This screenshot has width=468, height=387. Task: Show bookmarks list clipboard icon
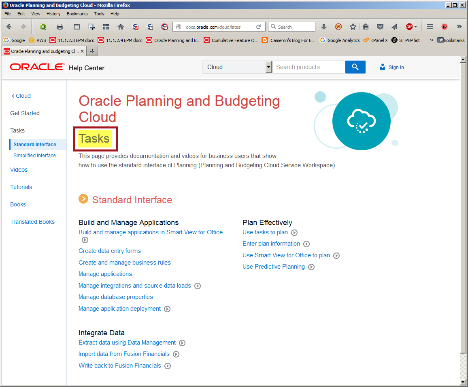[x=366, y=27]
